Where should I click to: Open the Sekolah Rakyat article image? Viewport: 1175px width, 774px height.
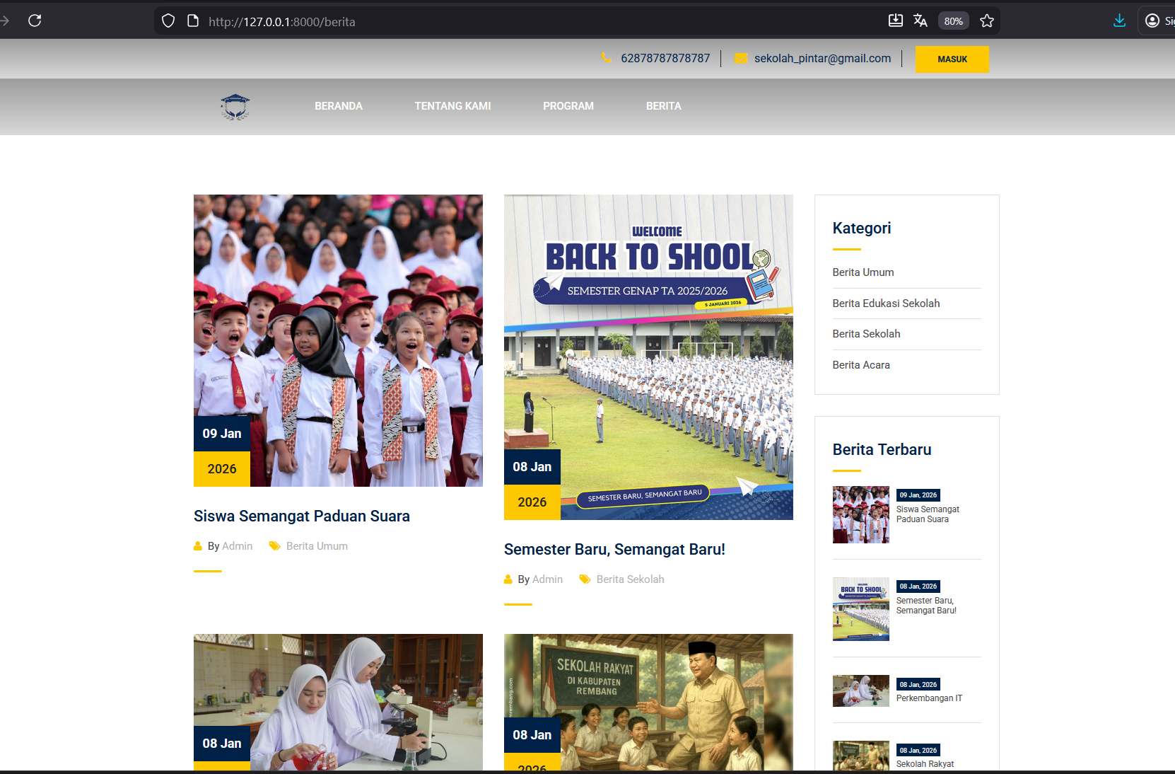648,702
